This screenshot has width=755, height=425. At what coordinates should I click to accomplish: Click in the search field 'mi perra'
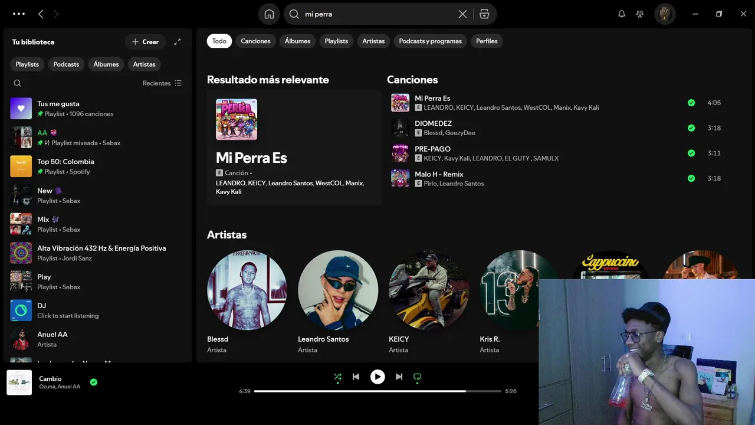tap(377, 14)
